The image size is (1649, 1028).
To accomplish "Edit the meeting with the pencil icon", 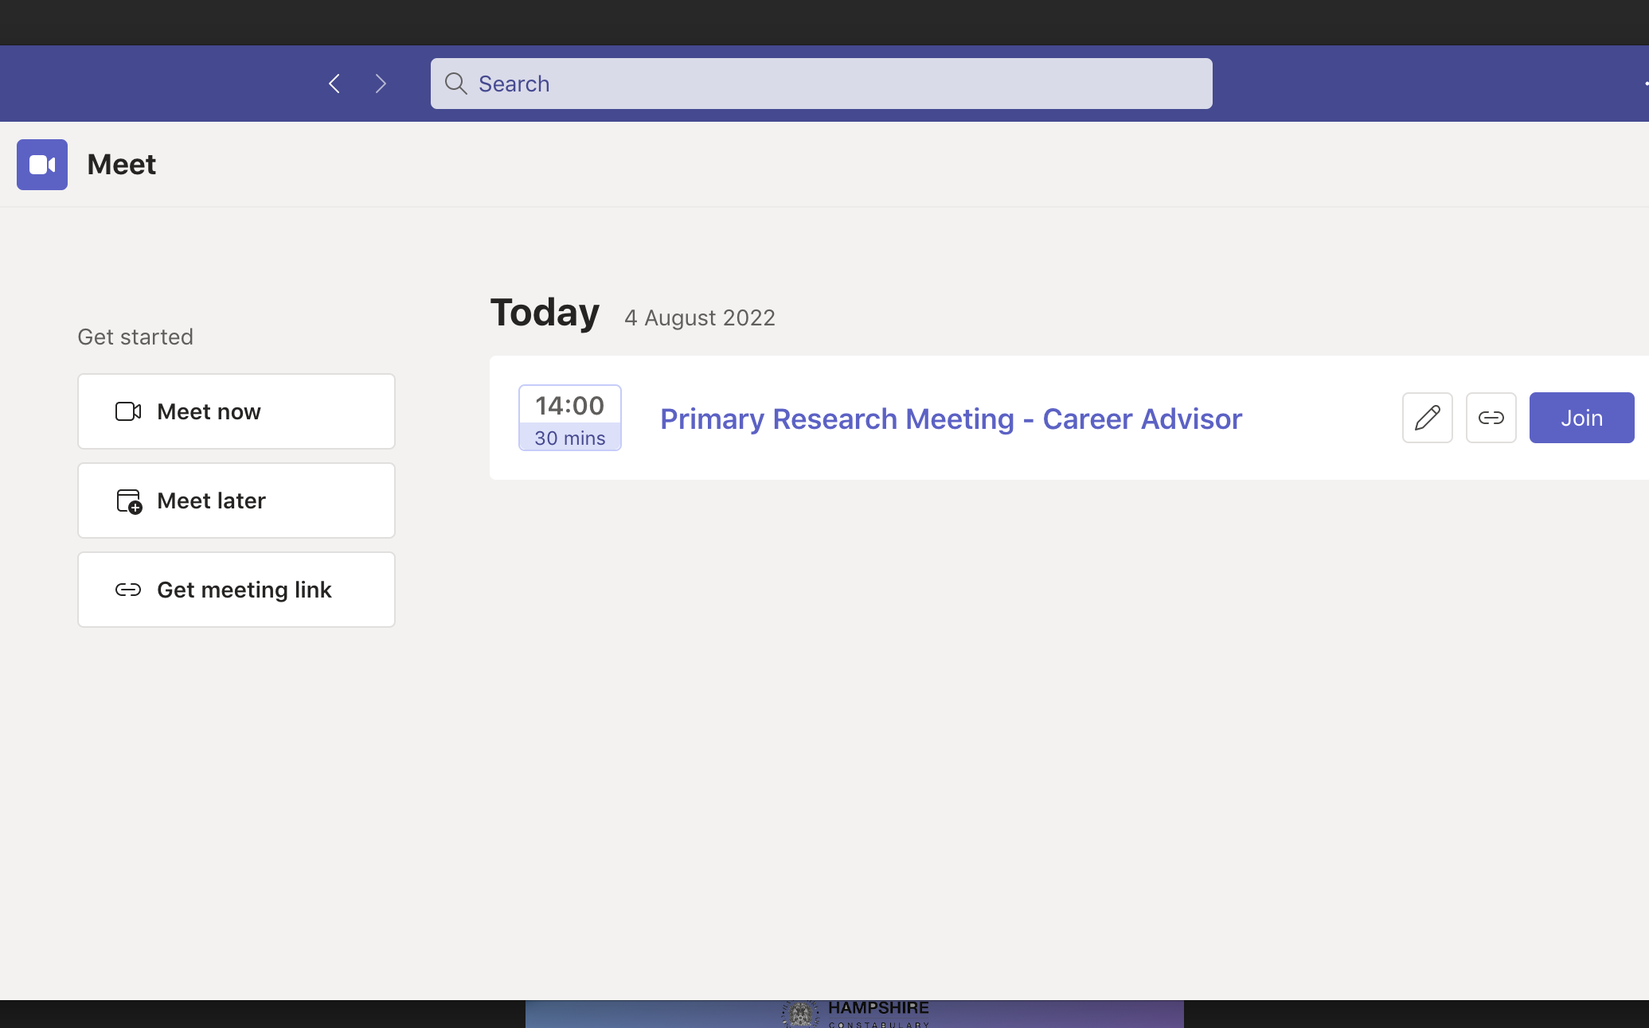I will point(1427,418).
